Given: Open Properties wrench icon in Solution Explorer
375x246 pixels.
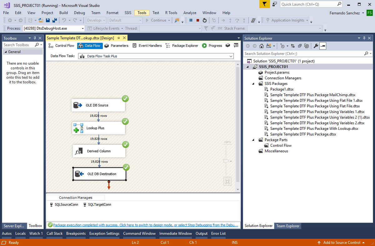Looking at the screenshot, I should tap(316, 46).
